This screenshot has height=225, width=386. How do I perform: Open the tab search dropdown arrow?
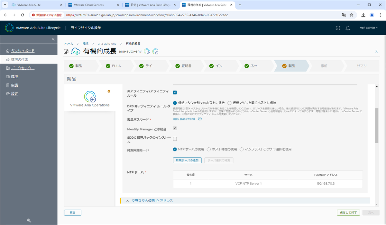click(5, 5)
